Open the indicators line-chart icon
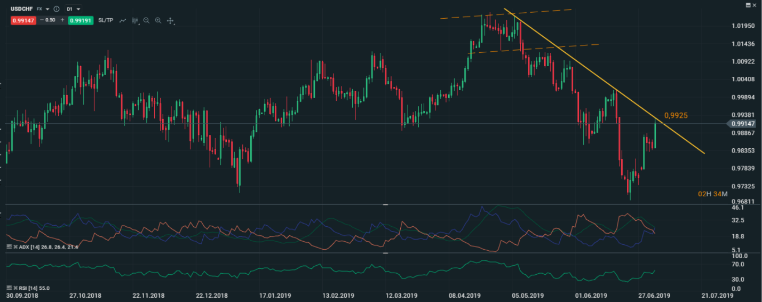Screen dimensions: 762x302 [x=123, y=20]
